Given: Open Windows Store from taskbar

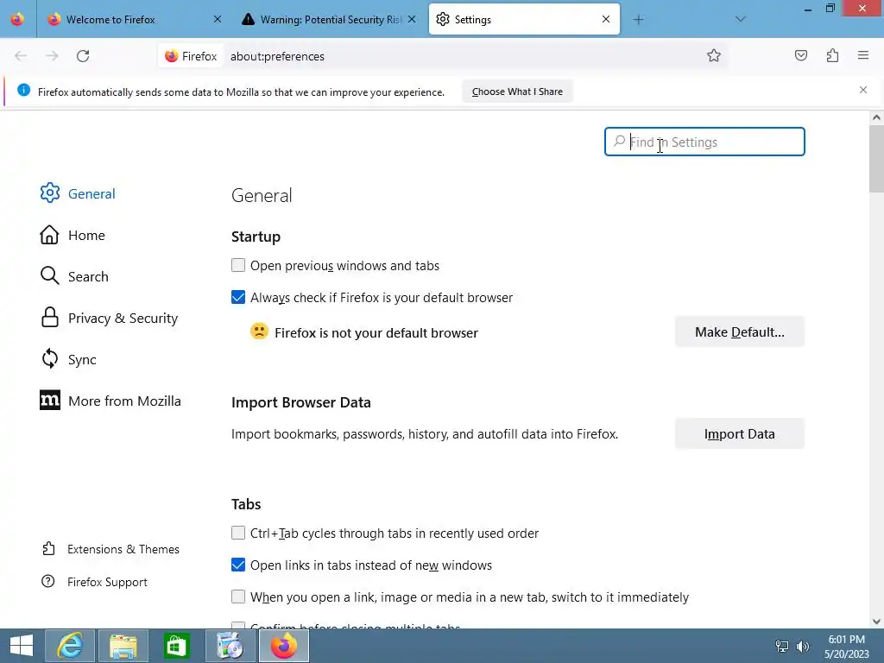Looking at the screenshot, I should (x=176, y=646).
